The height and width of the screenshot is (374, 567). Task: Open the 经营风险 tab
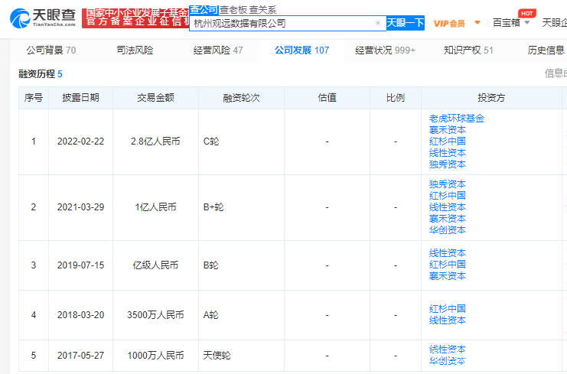[218, 50]
